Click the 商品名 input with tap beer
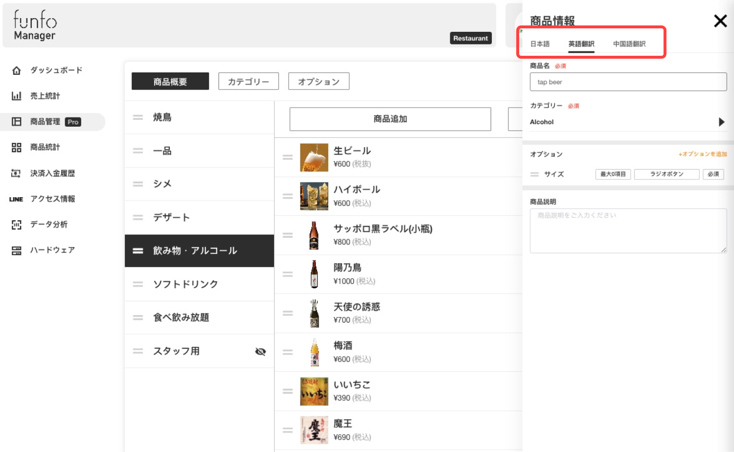 [x=628, y=82]
